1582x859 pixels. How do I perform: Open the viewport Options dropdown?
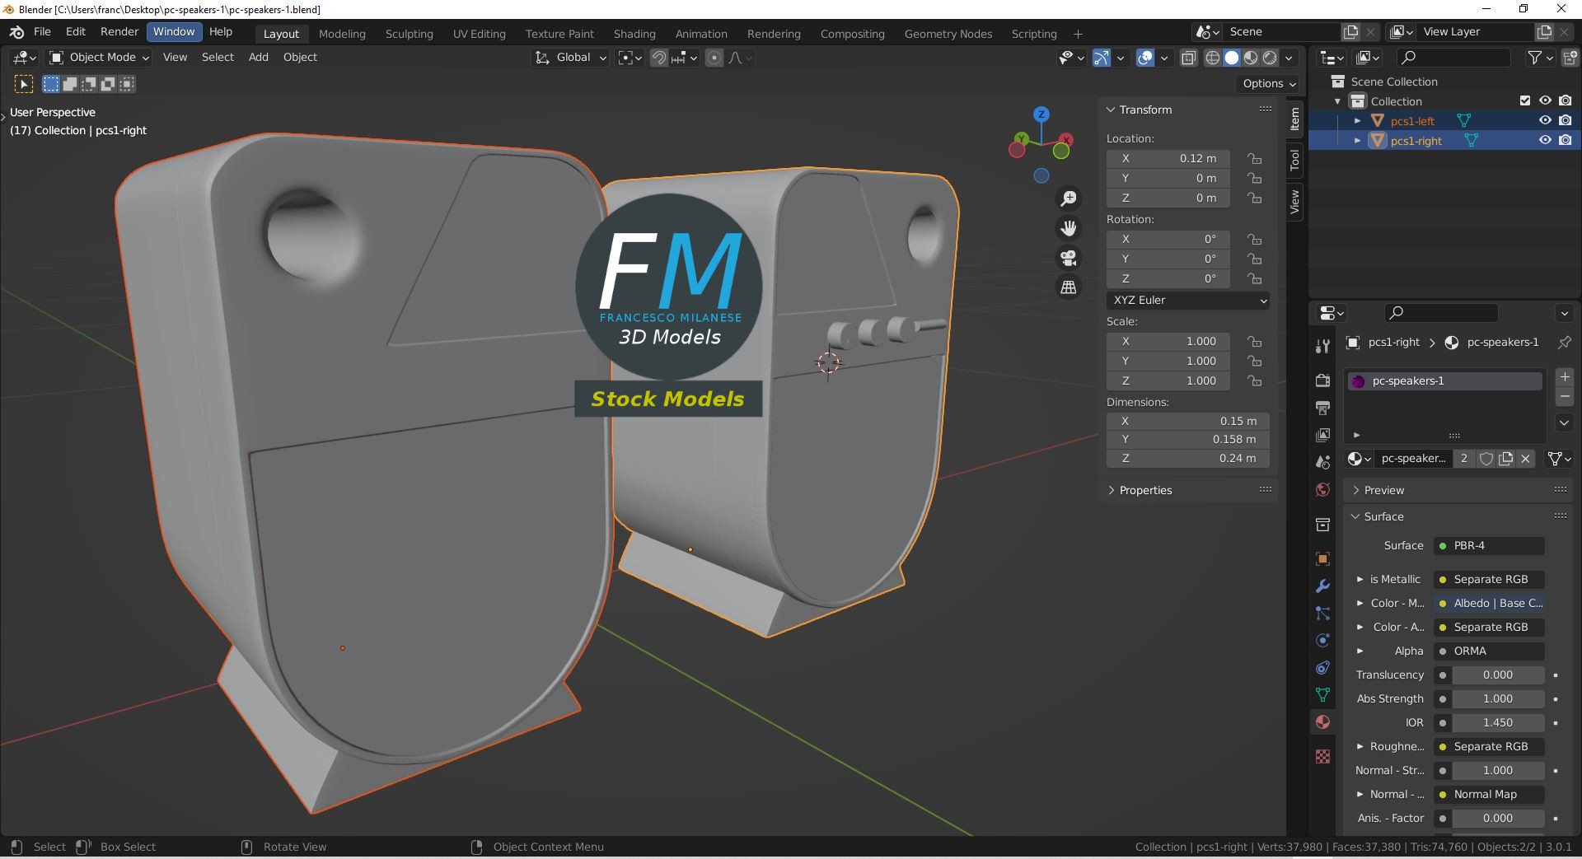coord(1269,83)
